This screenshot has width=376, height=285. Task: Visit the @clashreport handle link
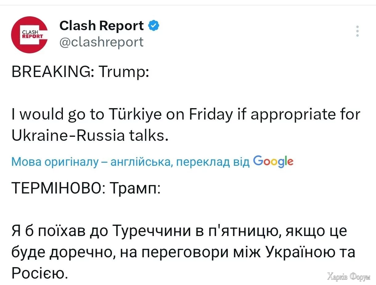coord(101,42)
